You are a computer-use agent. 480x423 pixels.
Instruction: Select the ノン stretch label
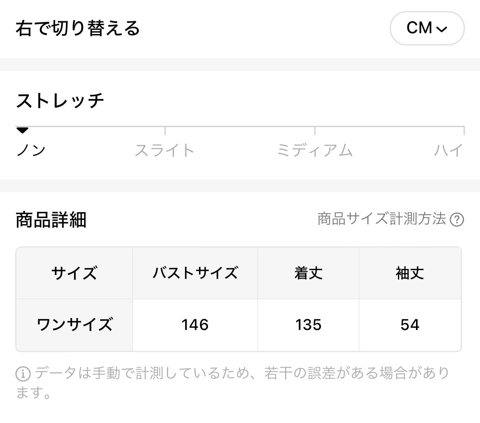[31, 150]
